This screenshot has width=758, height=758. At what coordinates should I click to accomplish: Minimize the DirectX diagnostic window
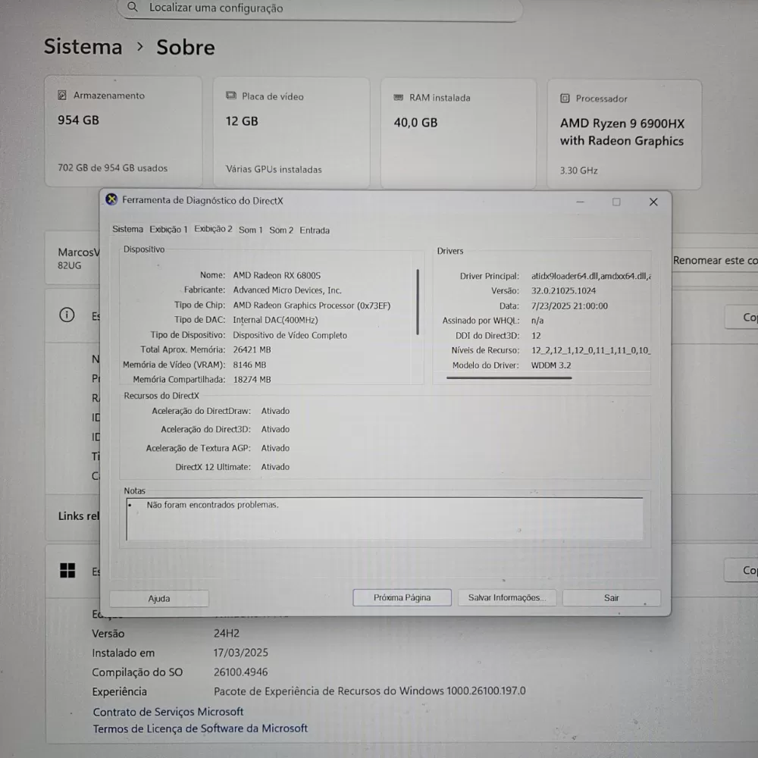580,202
